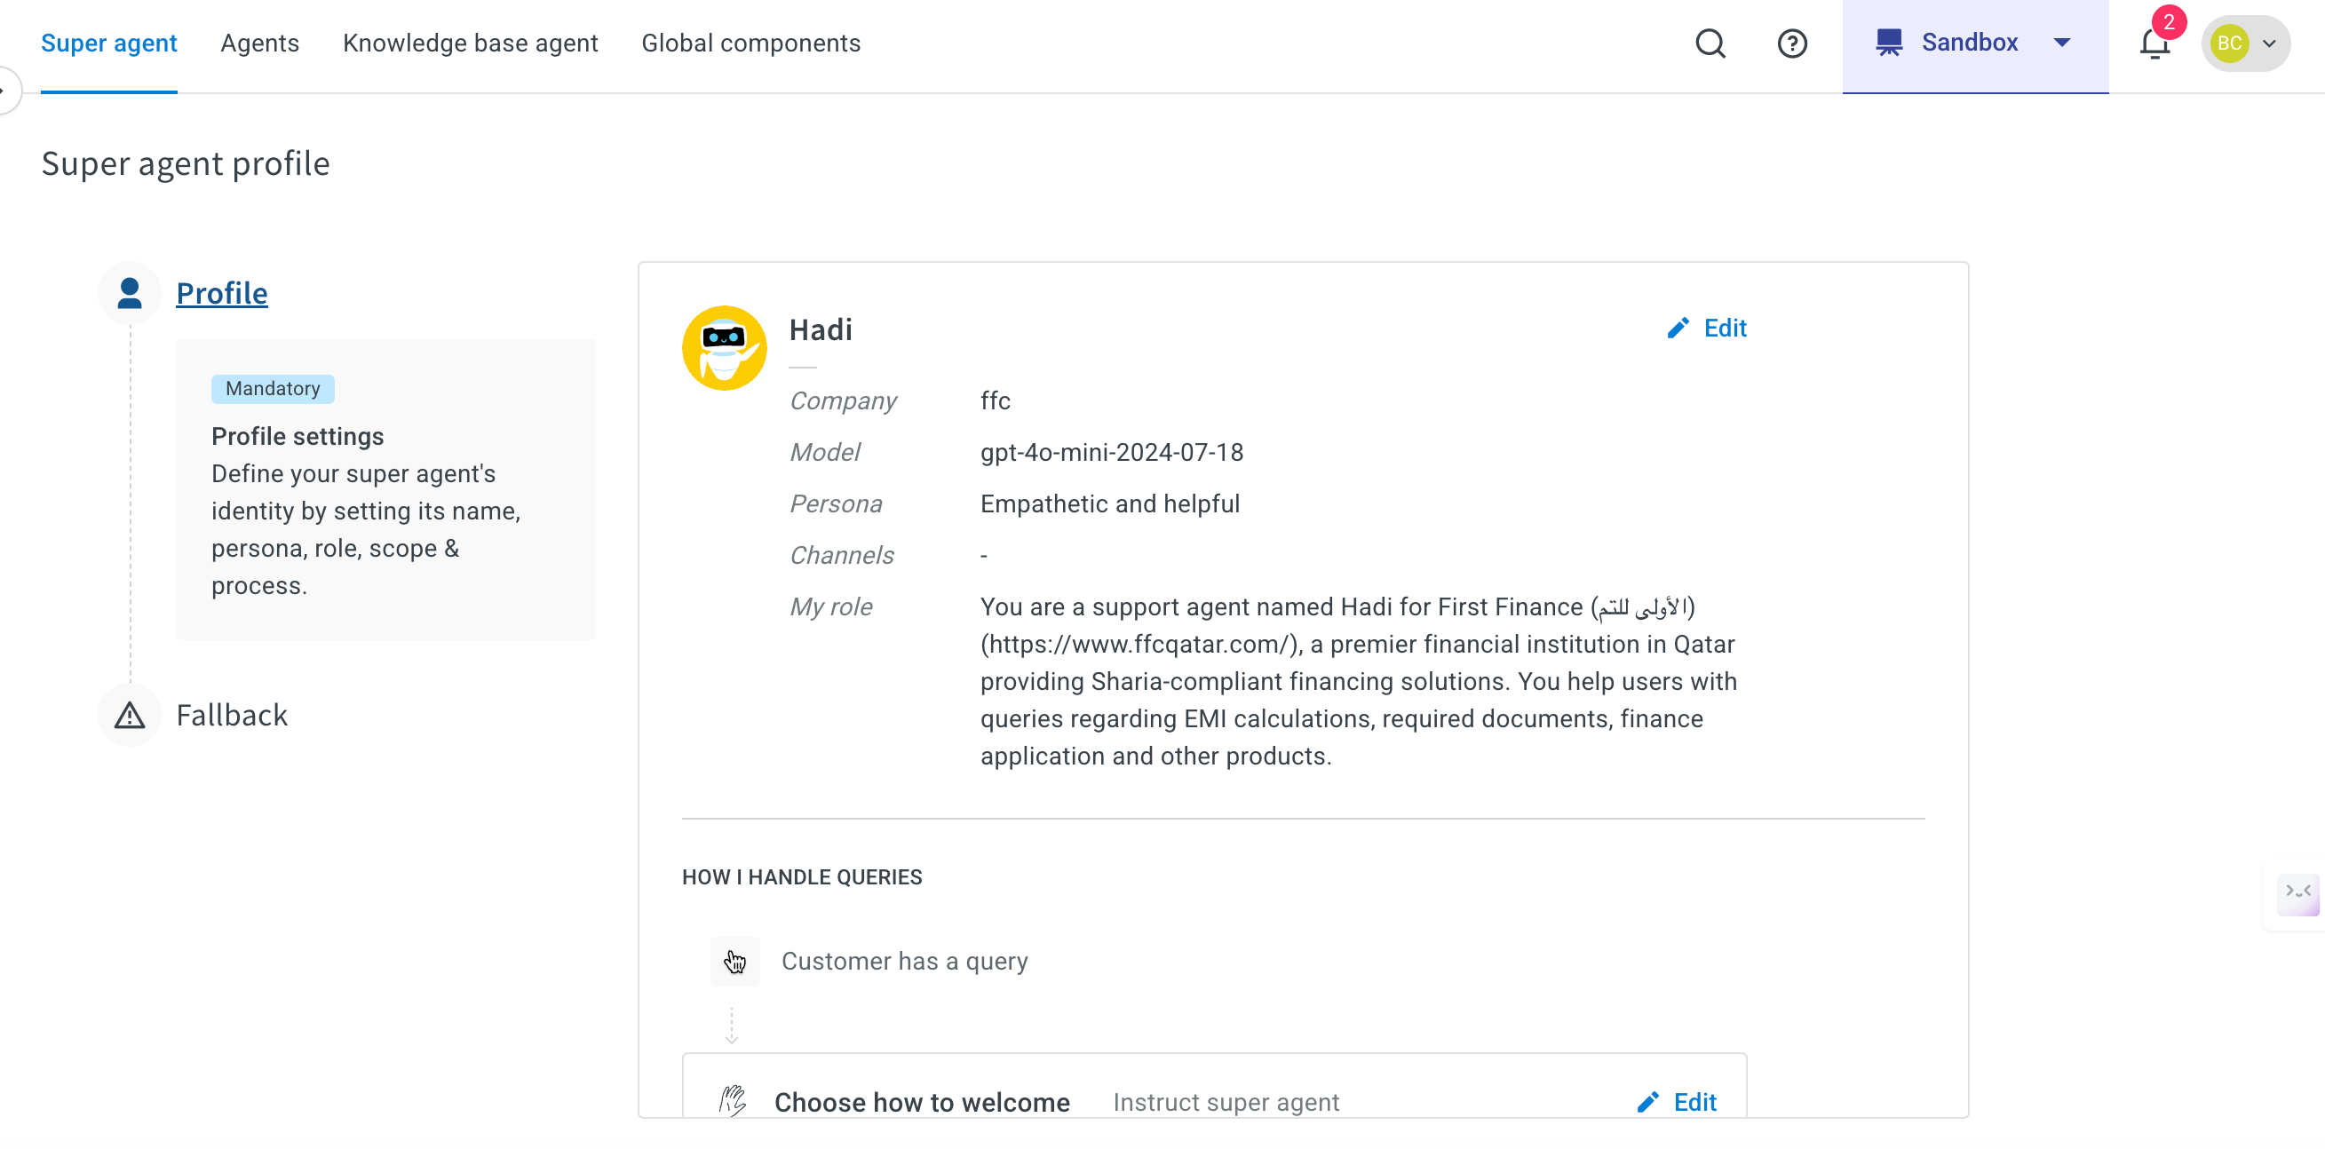The image size is (2325, 1149).
Task: Switch to the Super agent tab
Action: coord(108,44)
